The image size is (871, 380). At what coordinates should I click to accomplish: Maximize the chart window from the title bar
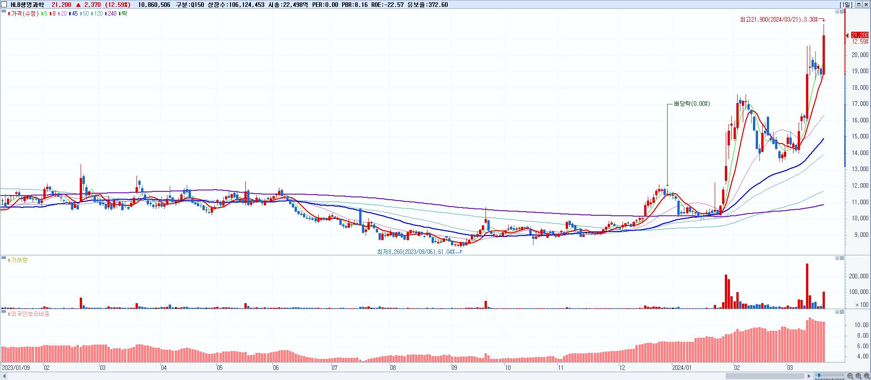(859, 4)
